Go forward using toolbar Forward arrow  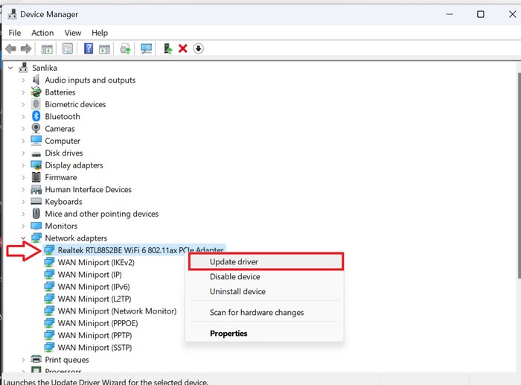[26, 49]
